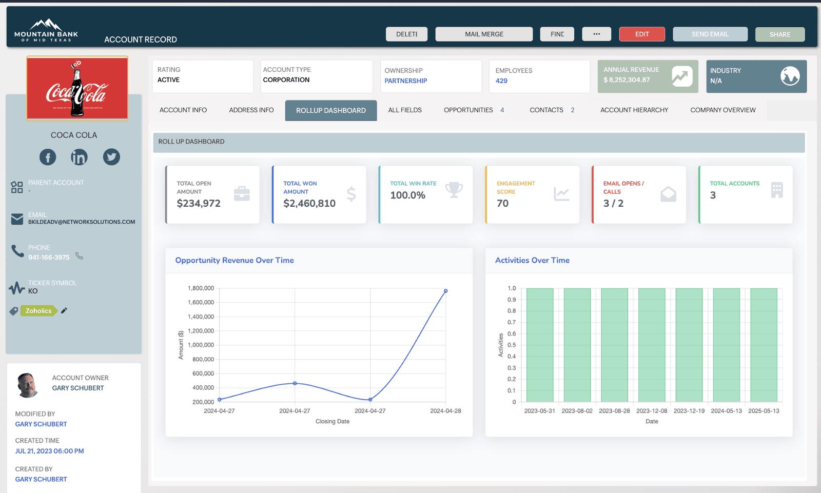
Task: Click the small call icon beside phone number
Action: pos(79,255)
